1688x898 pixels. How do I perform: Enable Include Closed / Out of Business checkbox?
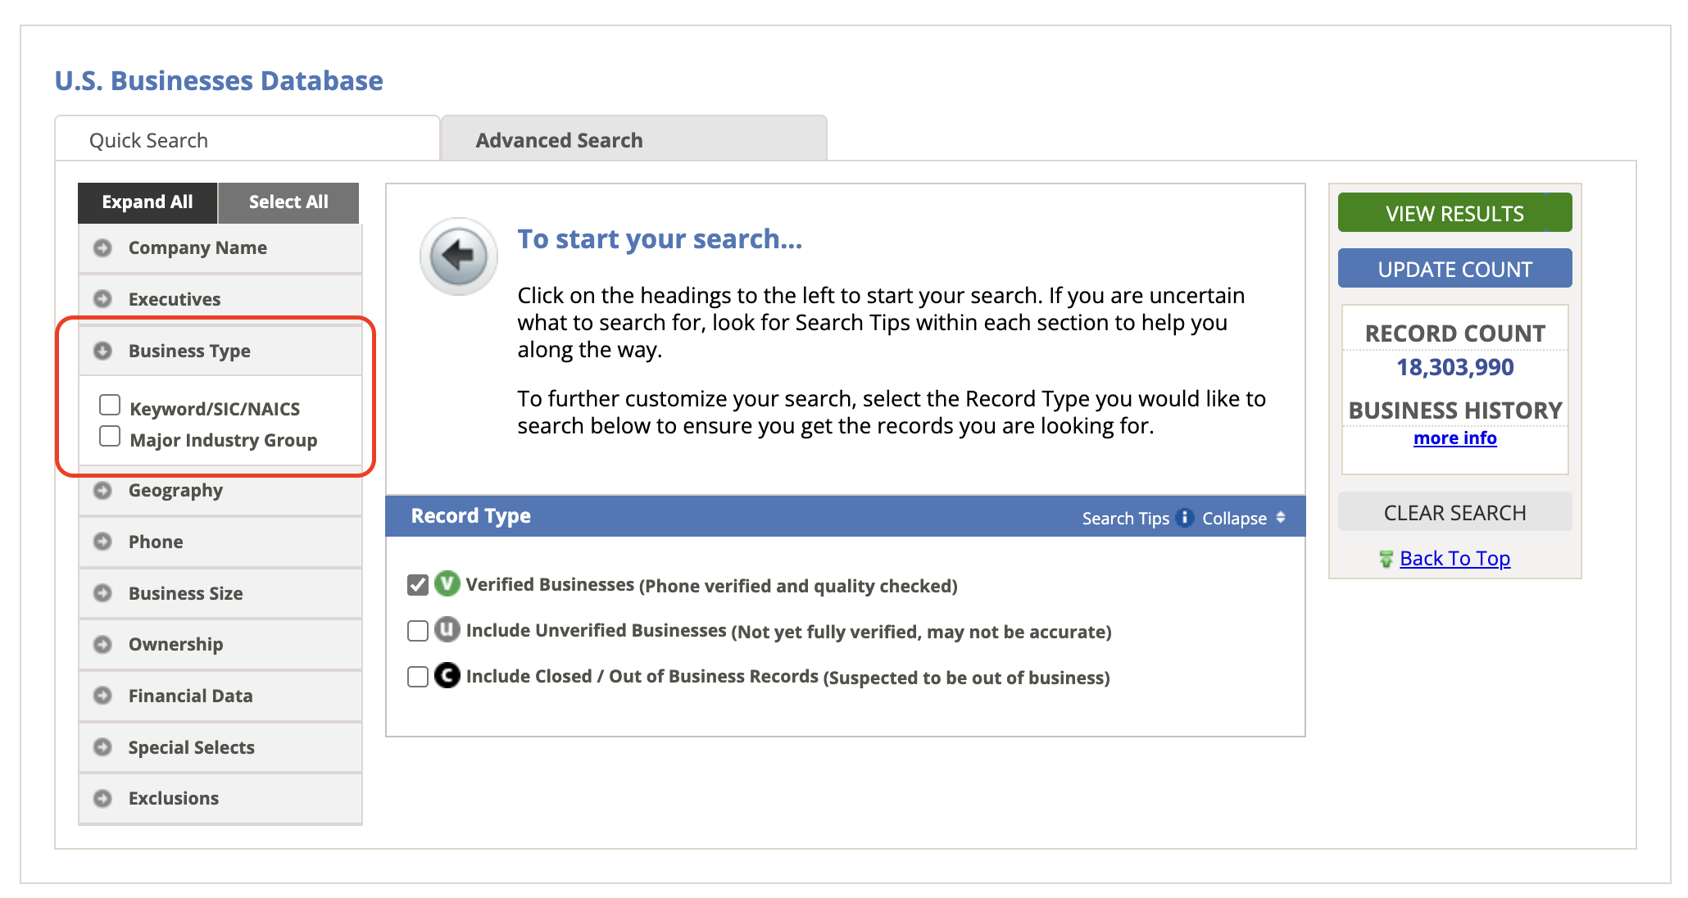coord(418,677)
